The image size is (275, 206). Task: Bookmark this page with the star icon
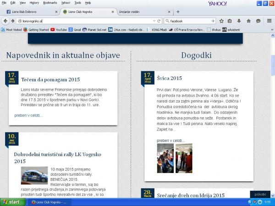(x=221, y=21)
